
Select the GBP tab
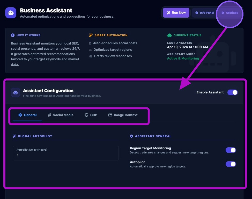(91, 115)
